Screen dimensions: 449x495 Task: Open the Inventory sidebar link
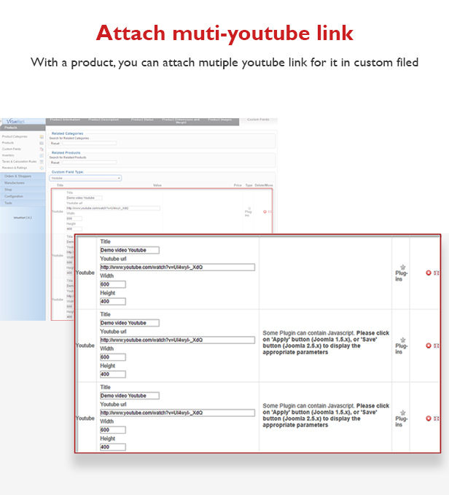pos(8,155)
